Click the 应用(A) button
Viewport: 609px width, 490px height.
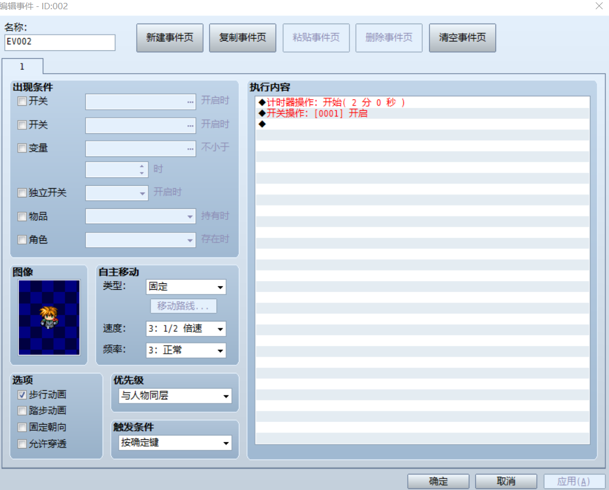point(574,481)
